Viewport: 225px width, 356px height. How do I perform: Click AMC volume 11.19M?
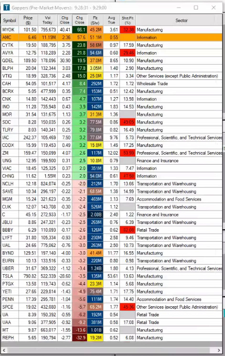pyautogui.click(x=48, y=37)
